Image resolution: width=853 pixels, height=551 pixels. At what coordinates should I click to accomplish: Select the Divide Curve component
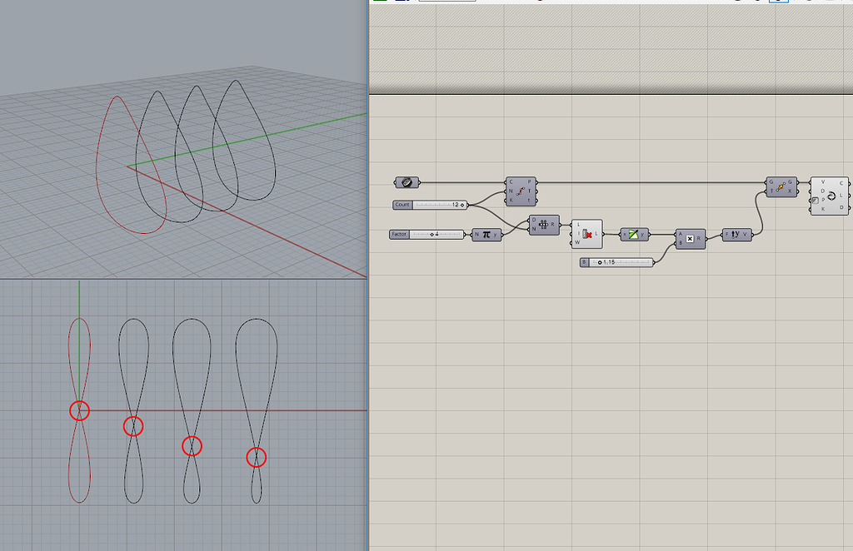pos(521,191)
